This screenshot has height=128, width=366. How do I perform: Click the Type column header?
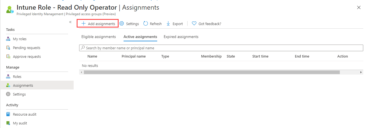(165, 56)
